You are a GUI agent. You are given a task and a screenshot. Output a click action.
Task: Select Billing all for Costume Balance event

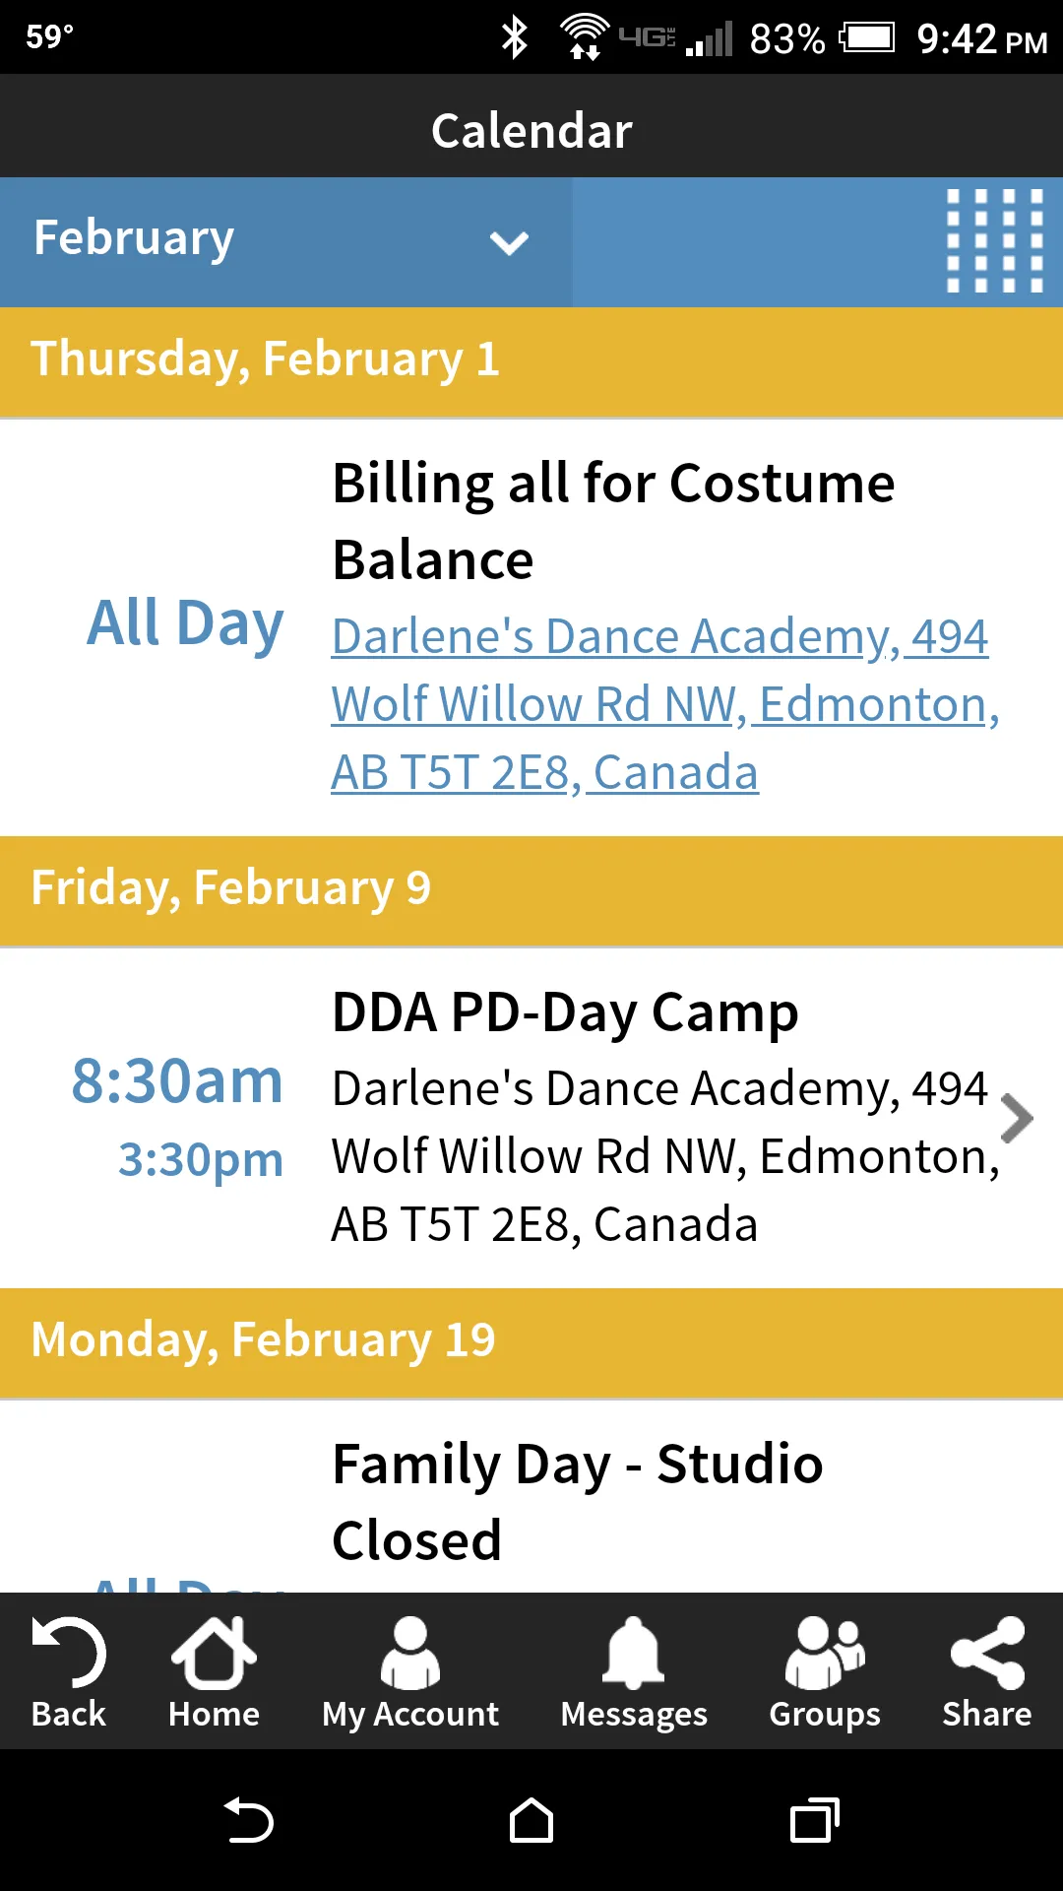click(614, 521)
